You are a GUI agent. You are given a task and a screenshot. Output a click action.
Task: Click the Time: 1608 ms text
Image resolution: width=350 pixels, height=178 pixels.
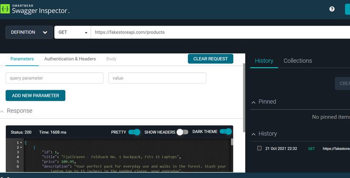click(53, 132)
